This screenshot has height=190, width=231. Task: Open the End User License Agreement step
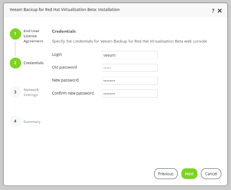coord(33,36)
